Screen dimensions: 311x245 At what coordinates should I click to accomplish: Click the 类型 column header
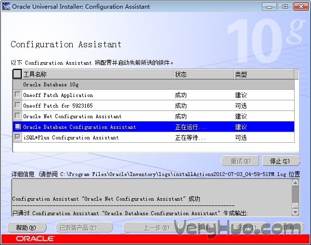pos(264,74)
